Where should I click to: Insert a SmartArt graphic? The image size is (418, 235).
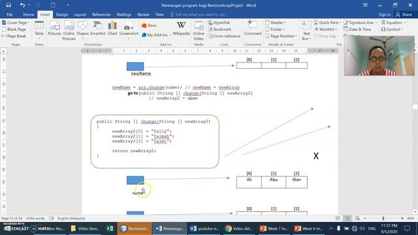click(98, 29)
